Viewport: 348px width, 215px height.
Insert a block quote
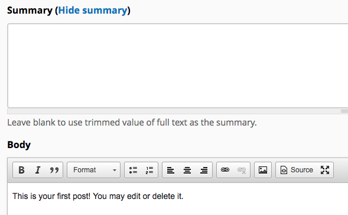click(54, 170)
